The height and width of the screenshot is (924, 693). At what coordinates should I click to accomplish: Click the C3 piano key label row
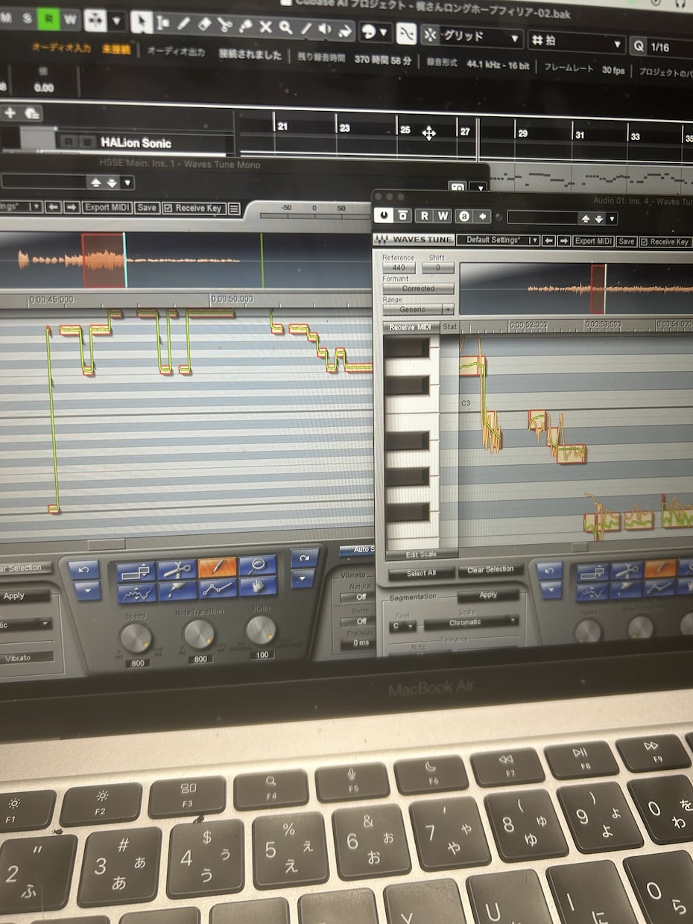pos(466,403)
